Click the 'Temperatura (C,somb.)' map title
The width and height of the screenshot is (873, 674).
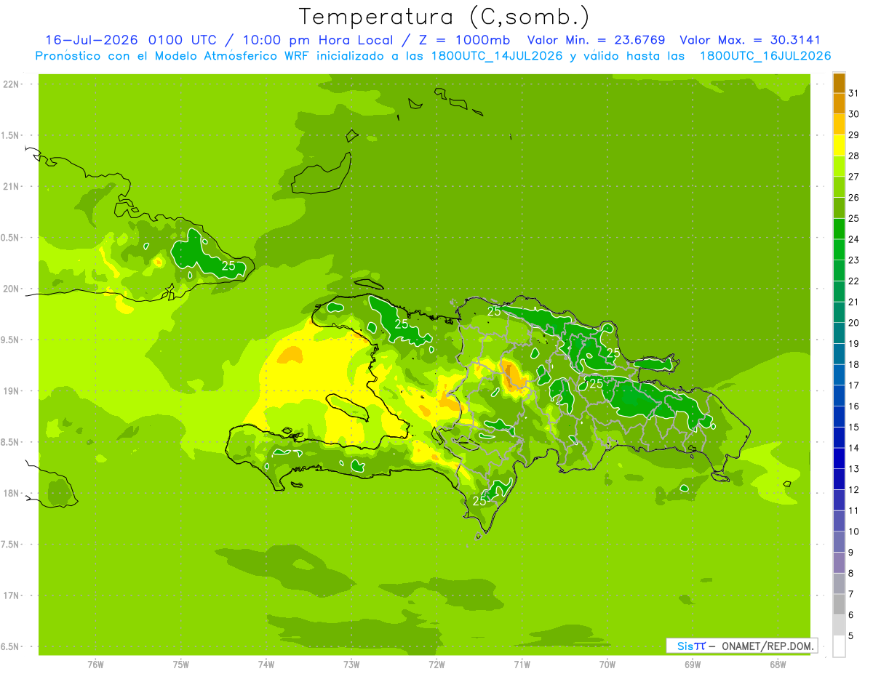(x=445, y=16)
